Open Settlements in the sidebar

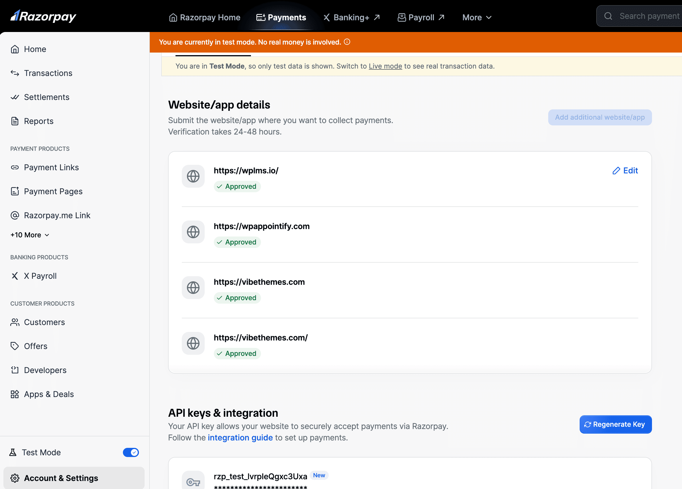[x=75, y=97]
